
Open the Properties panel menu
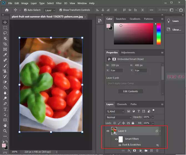[162, 53]
